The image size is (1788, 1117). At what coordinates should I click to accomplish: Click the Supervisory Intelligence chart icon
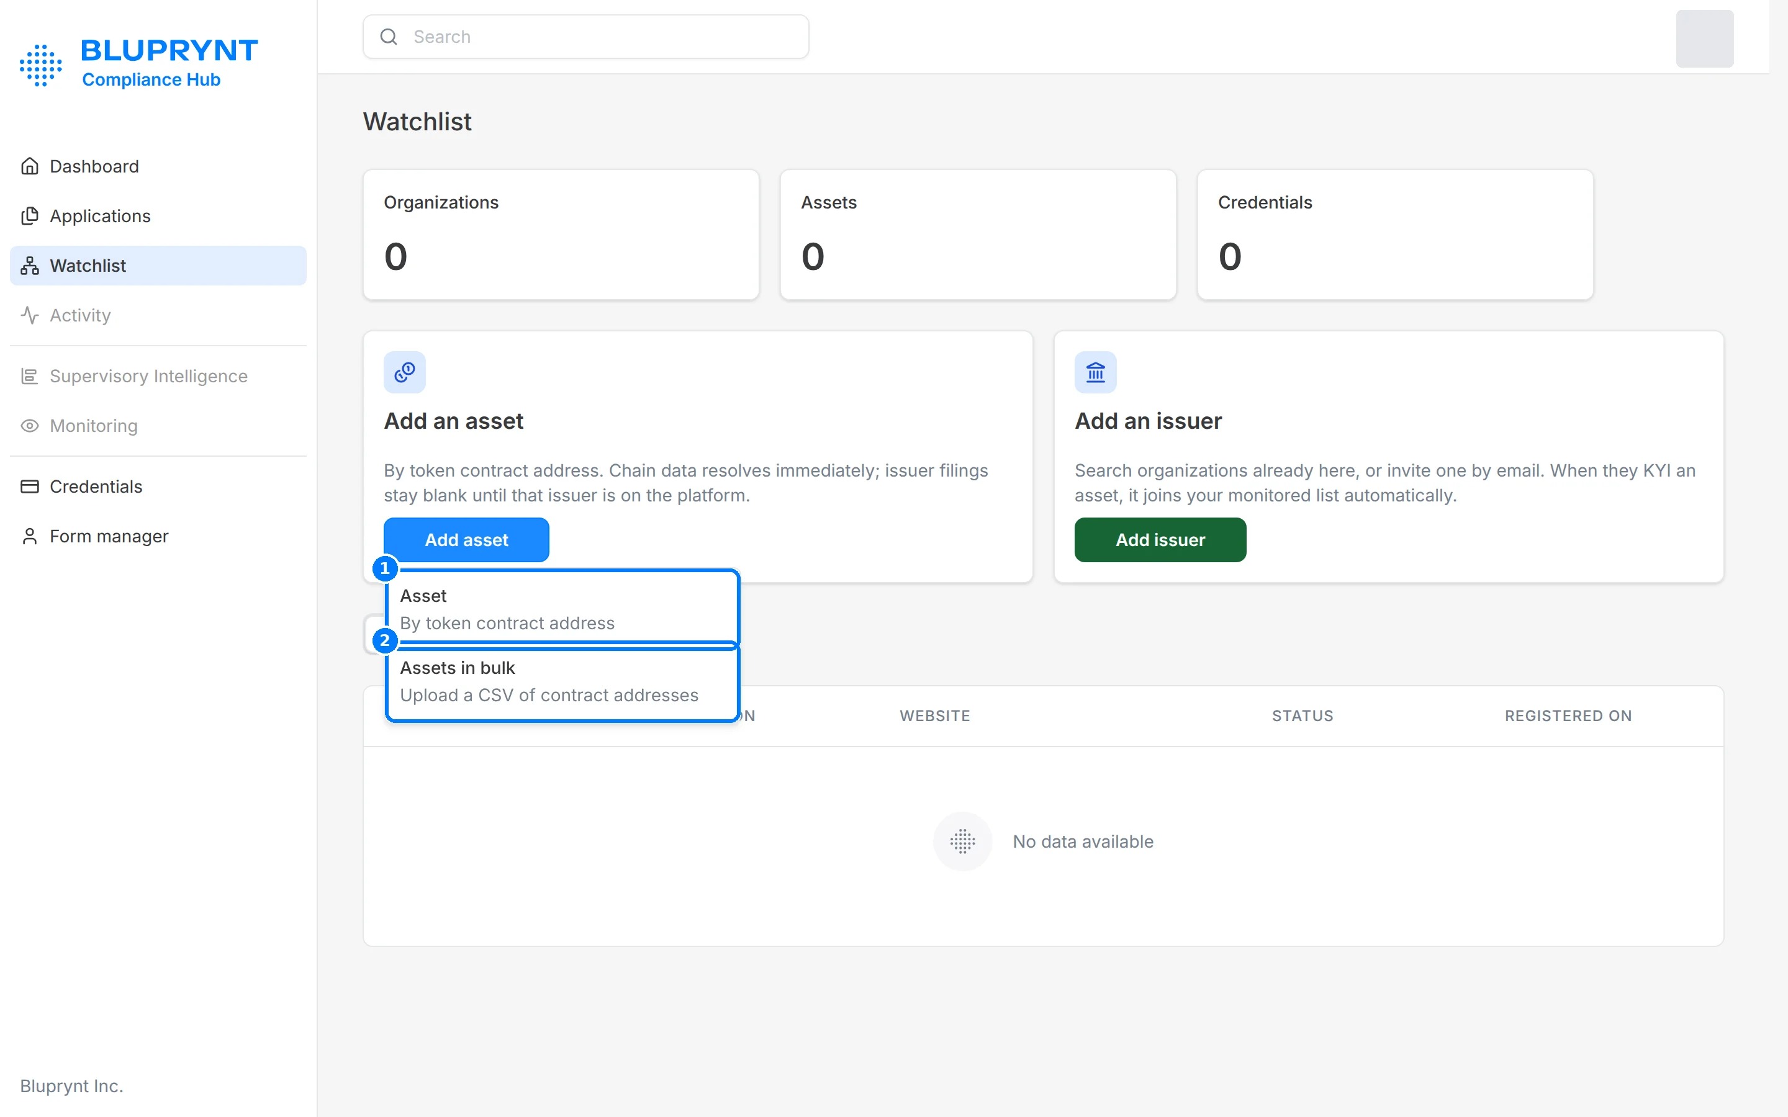(30, 376)
